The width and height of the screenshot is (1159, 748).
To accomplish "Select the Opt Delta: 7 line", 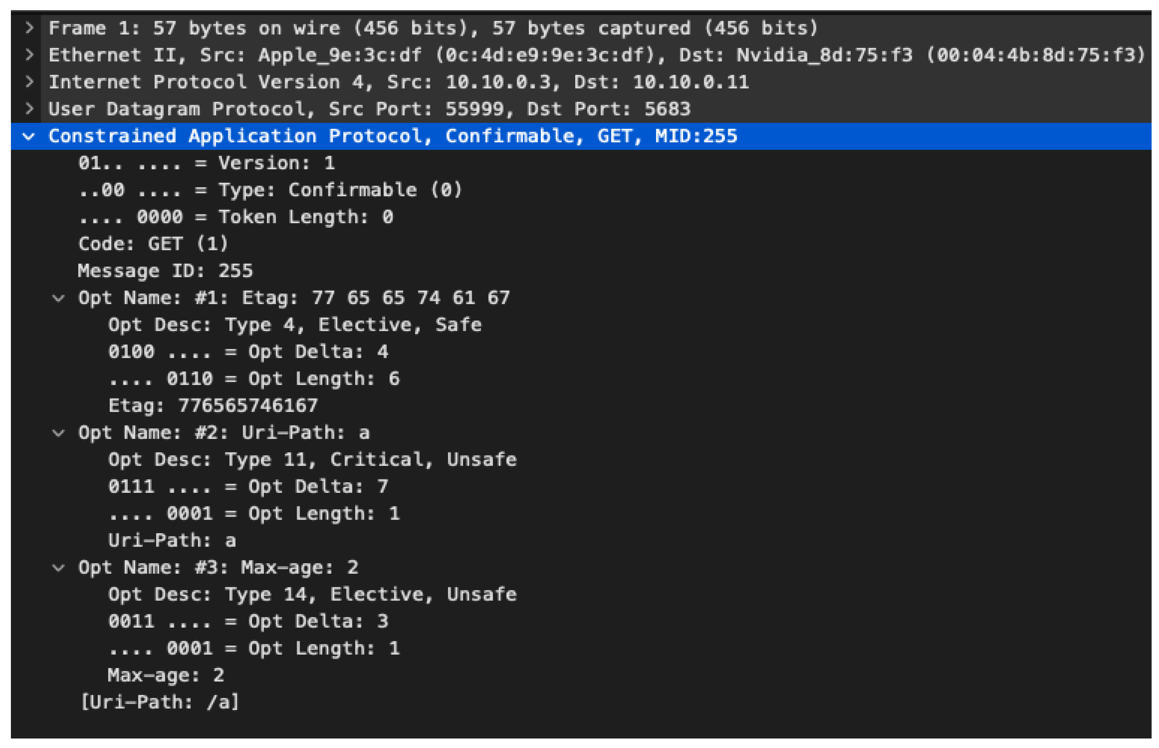I will click(x=248, y=487).
